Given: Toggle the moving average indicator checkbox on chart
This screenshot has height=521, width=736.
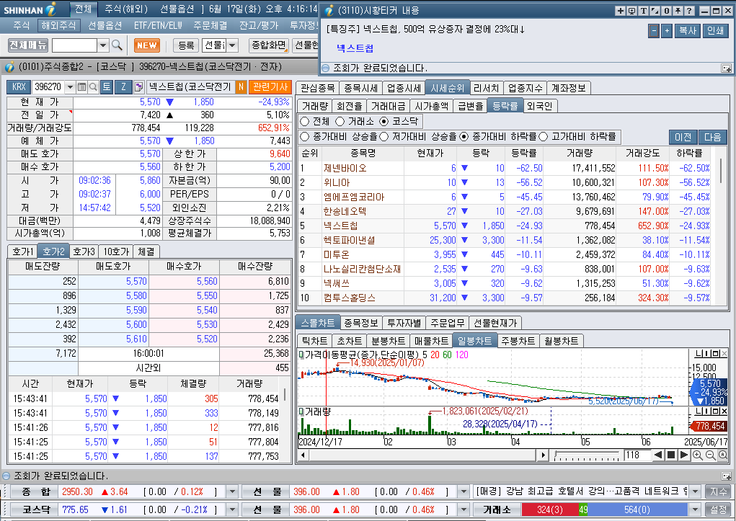Looking at the screenshot, I should [x=301, y=355].
